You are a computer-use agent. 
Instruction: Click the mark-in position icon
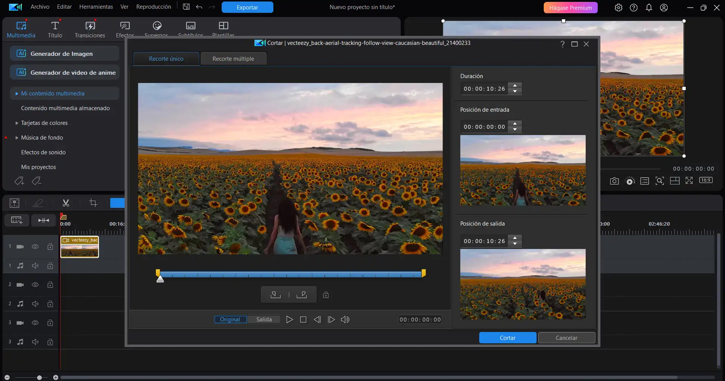pos(275,295)
